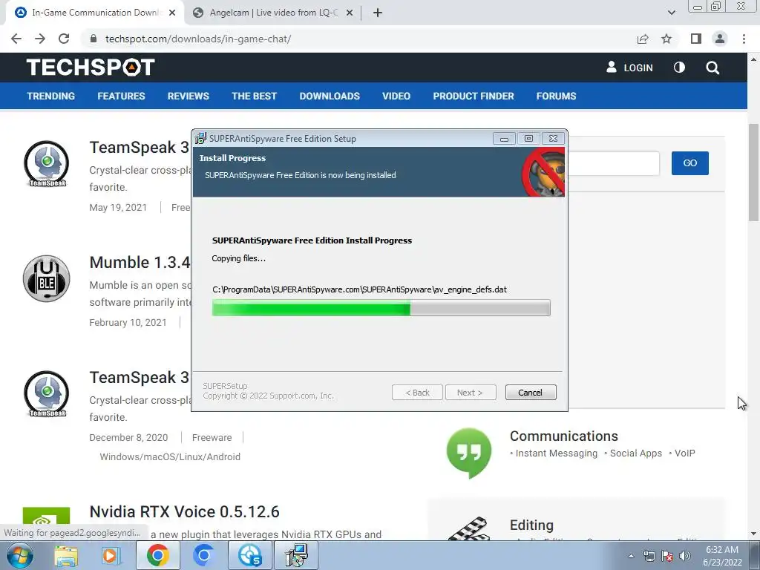This screenshot has width=760, height=570.
Task: Click the TechSpot logo
Action: [91, 68]
